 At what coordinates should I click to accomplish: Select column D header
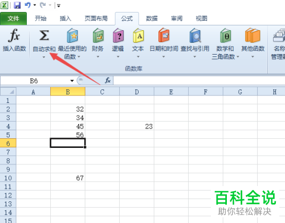(137, 92)
